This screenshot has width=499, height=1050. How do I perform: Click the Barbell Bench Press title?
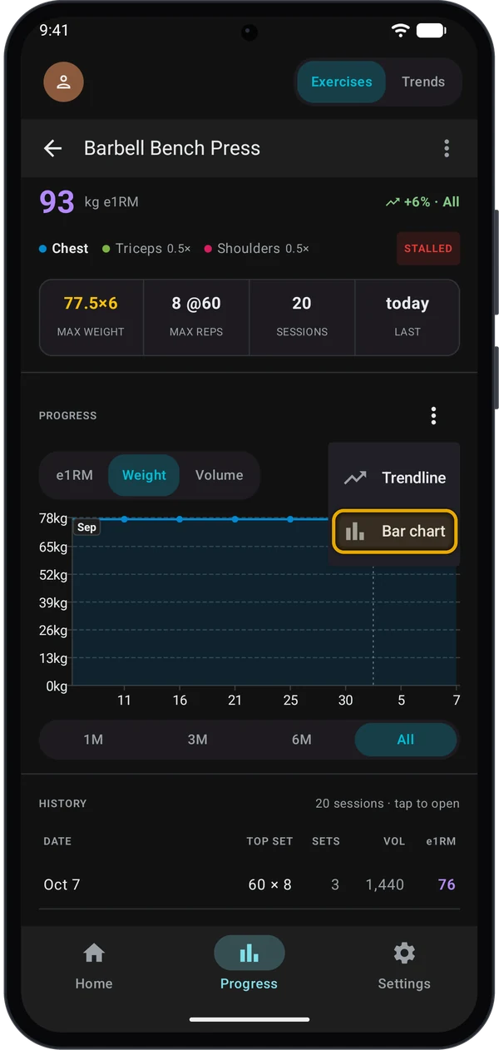click(x=172, y=148)
